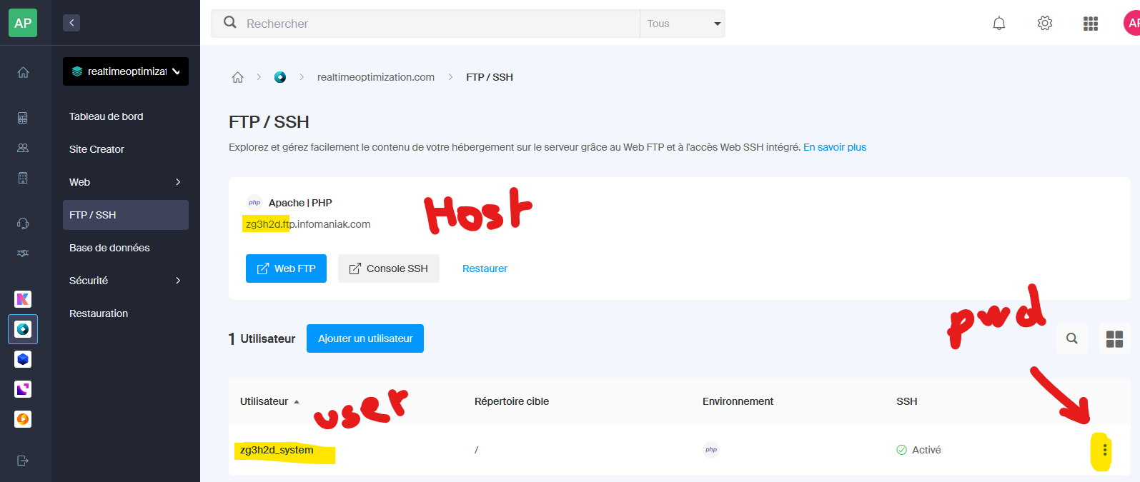Screen dimensions: 1140x482
Task: Click the zg3h2d_system username
Action: tap(277, 450)
